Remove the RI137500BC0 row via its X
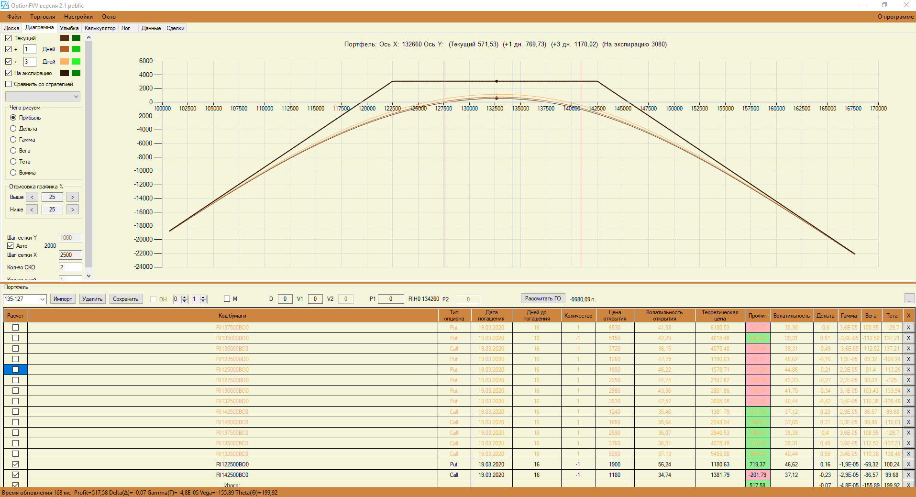Viewport: 916px width, 497px height. coord(908,433)
